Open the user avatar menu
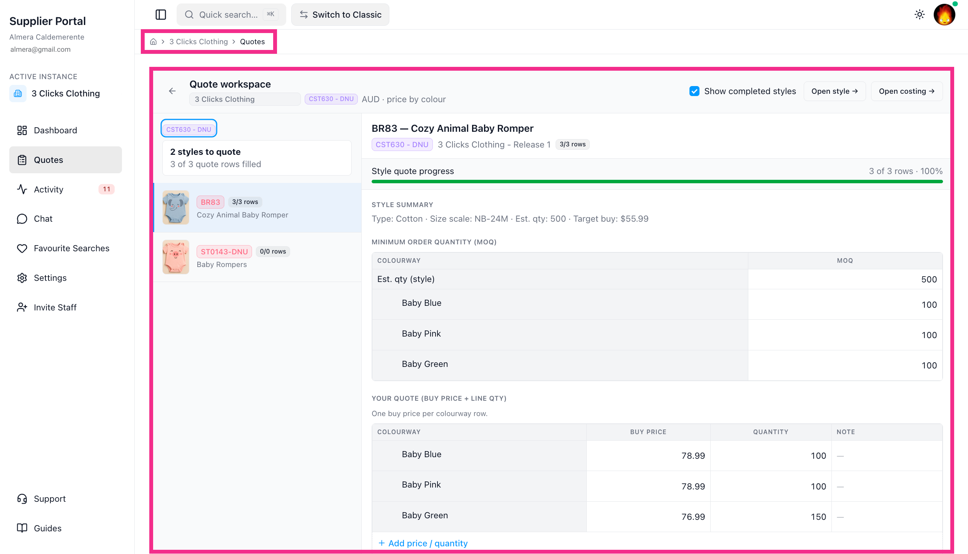968x554 pixels. coord(945,15)
